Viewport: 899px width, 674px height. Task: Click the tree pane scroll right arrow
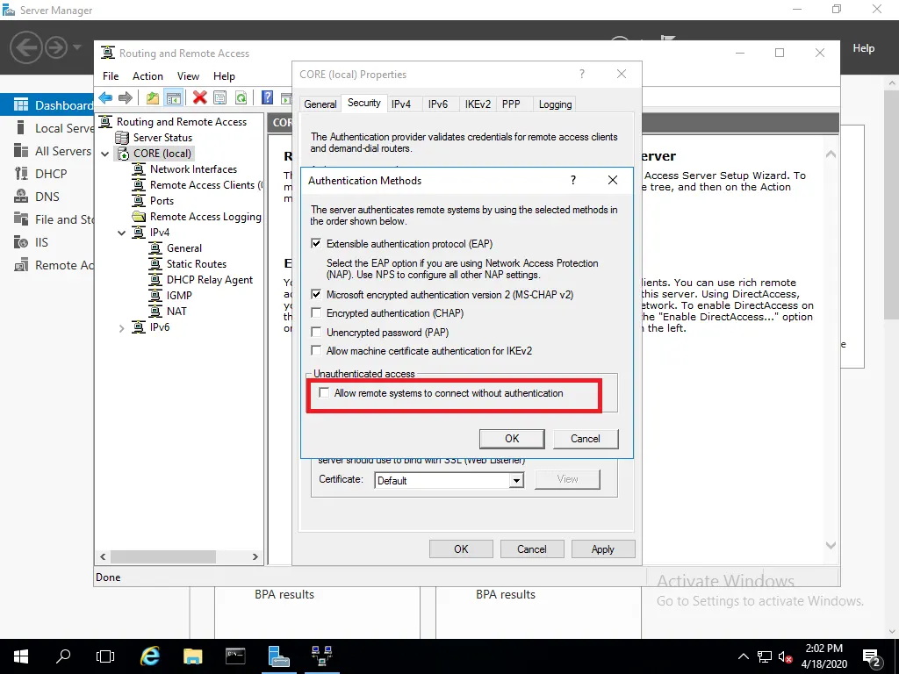click(x=255, y=556)
